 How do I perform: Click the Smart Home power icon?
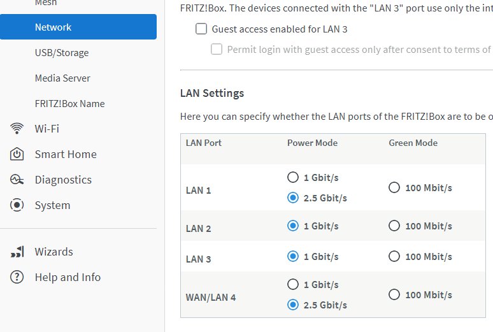click(17, 154)
